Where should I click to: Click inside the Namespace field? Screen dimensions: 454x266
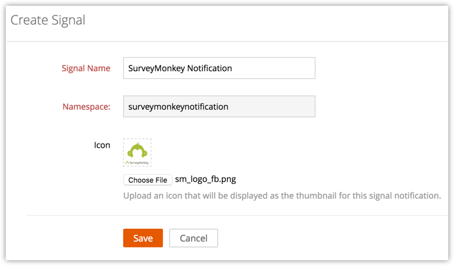tap(219, 106)
